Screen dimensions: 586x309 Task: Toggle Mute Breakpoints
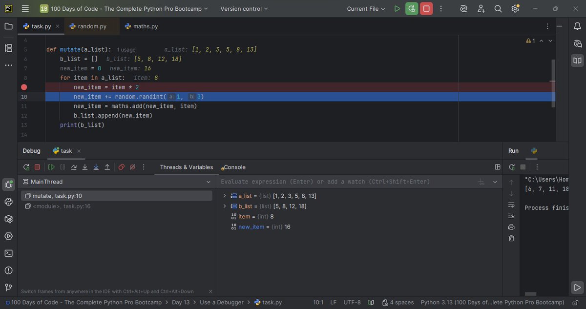point(132,167)
